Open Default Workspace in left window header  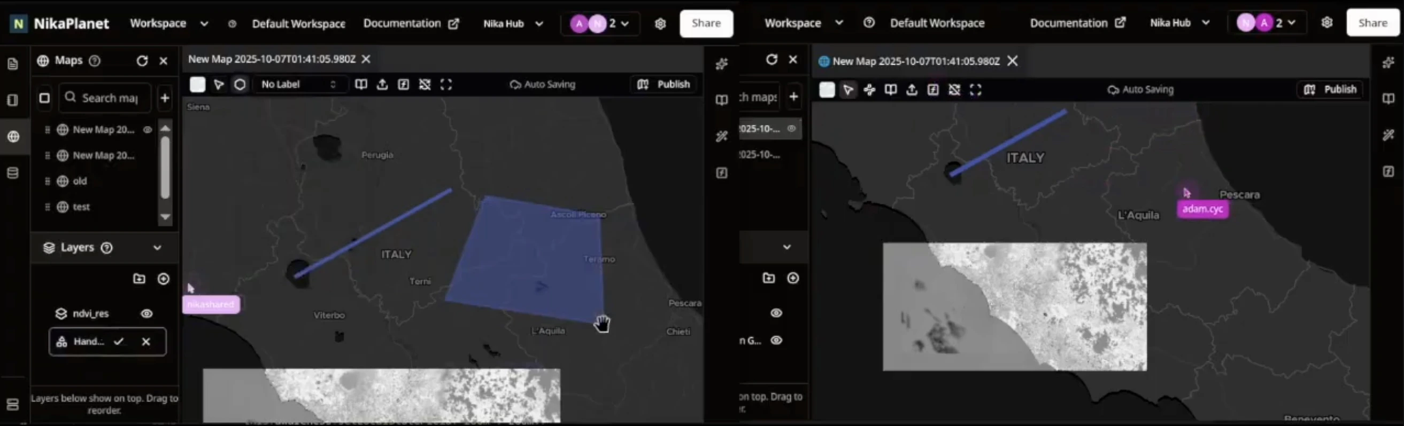pos(298,23)
